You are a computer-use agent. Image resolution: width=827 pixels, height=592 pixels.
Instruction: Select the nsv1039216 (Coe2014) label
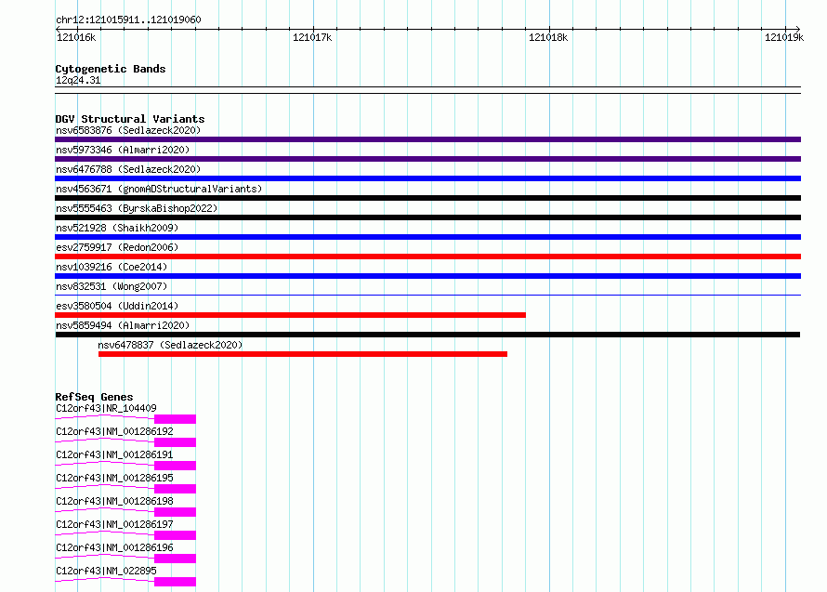(x=112, y=267)
